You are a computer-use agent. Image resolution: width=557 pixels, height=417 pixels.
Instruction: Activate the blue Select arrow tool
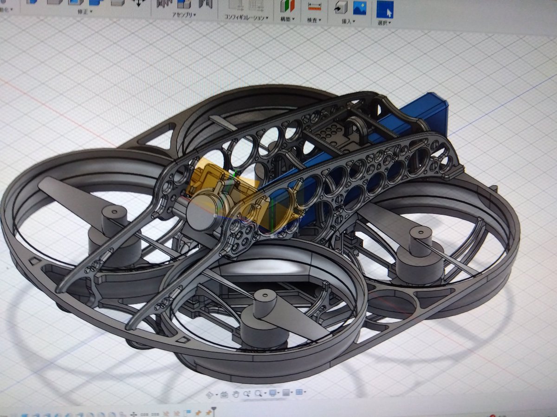tap(385, 9)
